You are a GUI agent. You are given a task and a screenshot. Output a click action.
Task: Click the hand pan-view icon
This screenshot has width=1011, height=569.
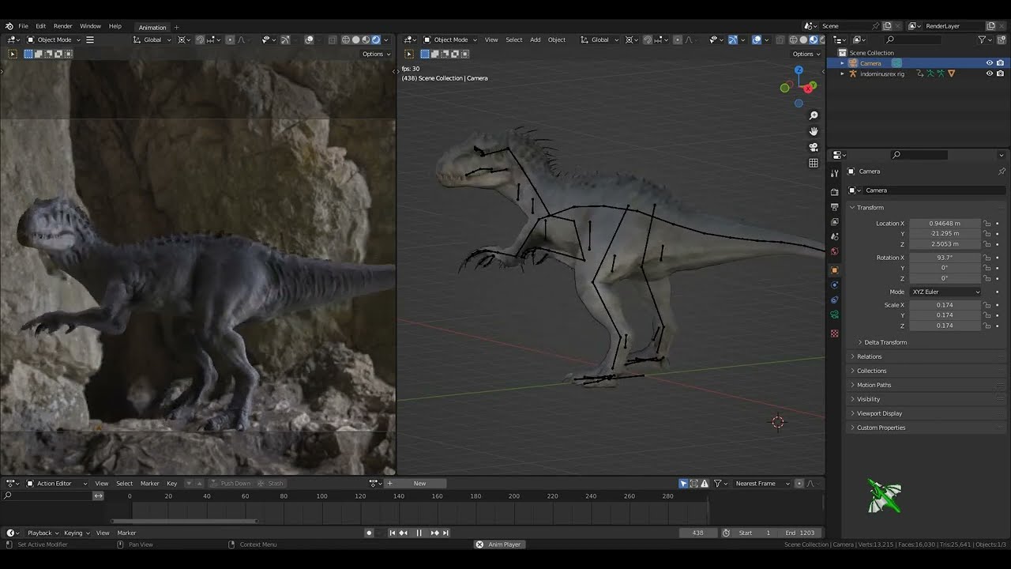pos(814,131)
